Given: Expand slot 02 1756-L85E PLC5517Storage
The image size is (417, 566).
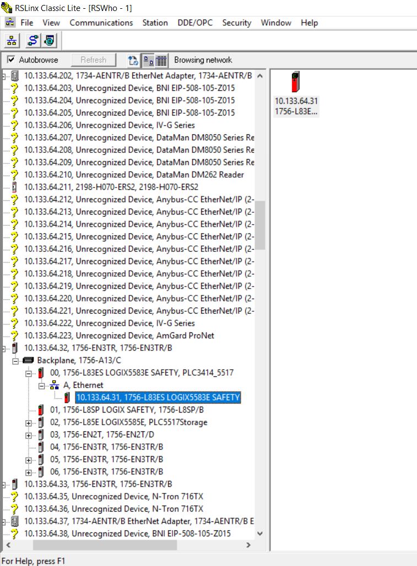Looking at the screenshot, I should point(28,422).
